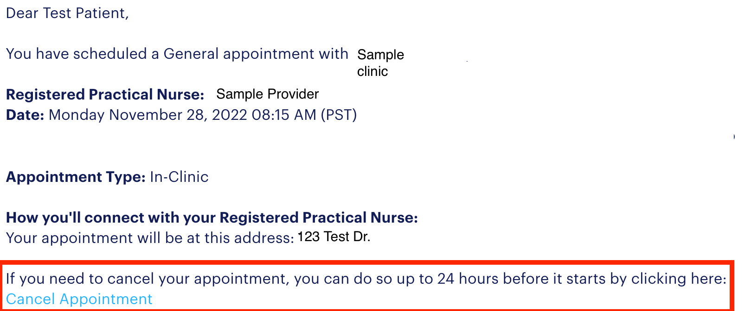Click the 'November 28, 2022' date text

pyautogui.click(x=178, y=115)
